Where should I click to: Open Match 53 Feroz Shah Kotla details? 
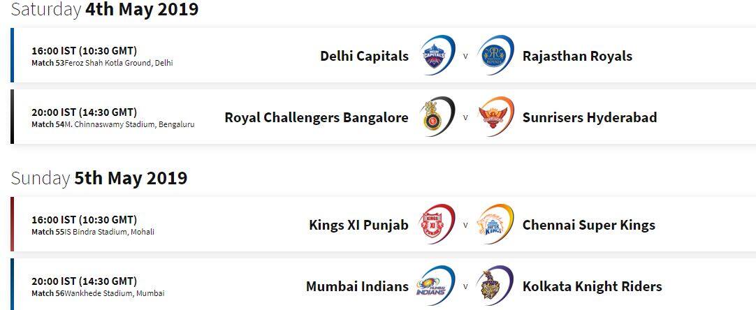coord(102,63)
